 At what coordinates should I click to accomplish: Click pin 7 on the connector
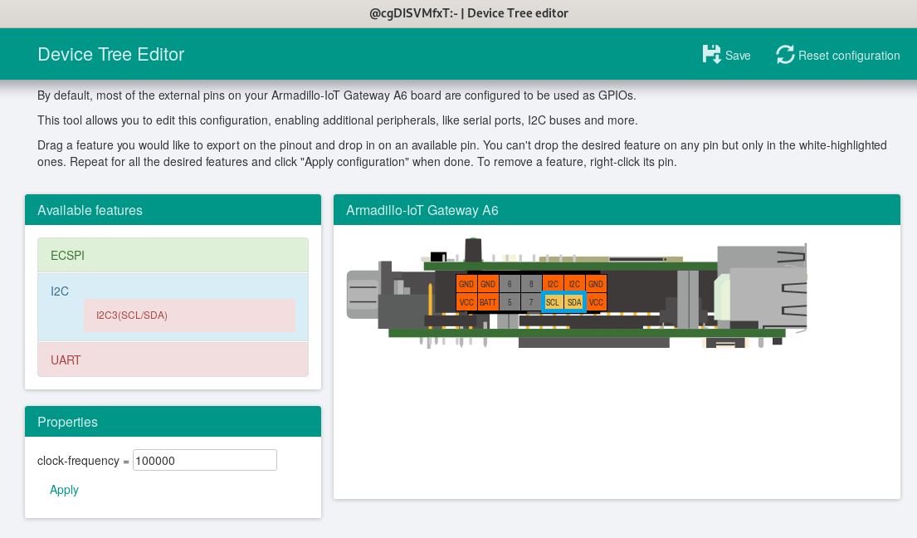[531, 302]
